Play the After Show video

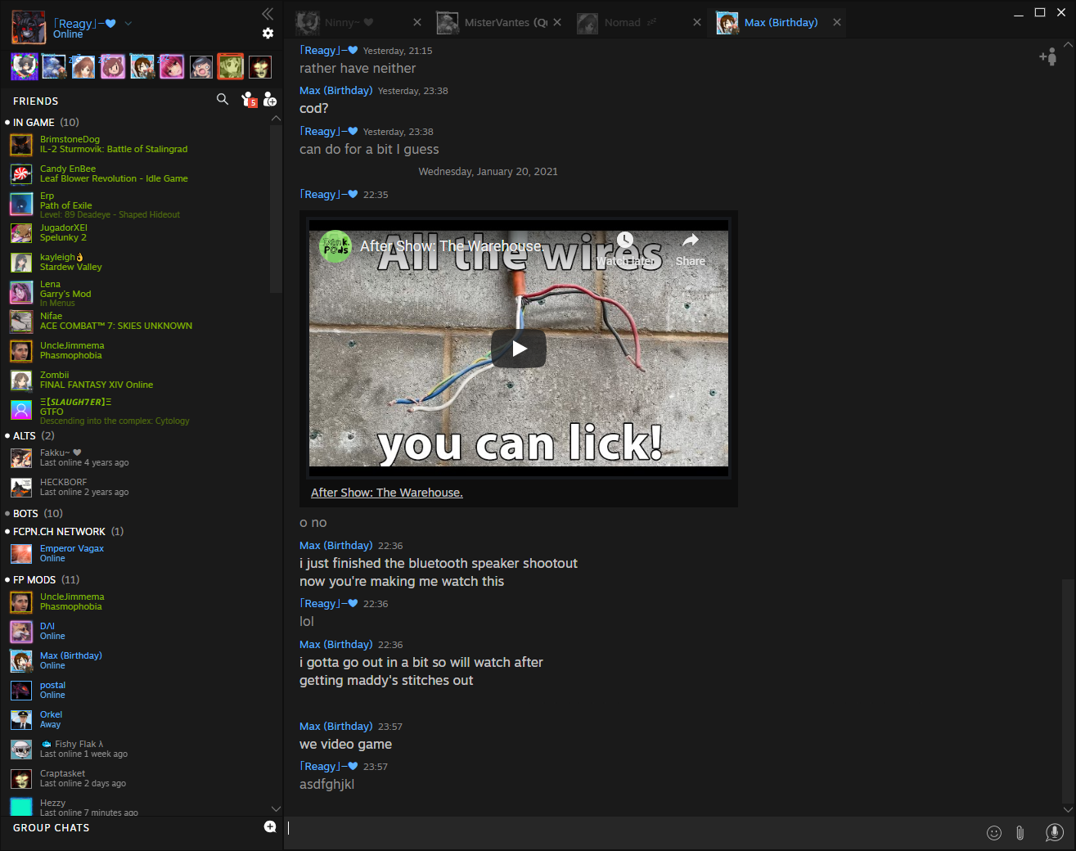[519, 349]
